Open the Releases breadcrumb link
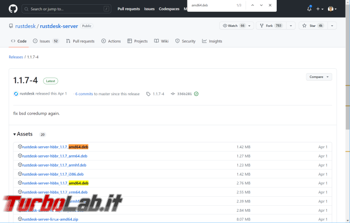 point(16,57)
